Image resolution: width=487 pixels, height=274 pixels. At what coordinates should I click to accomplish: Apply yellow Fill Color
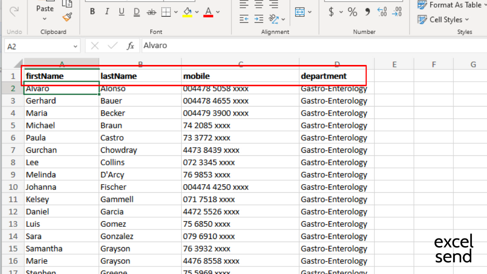point(187,12)
